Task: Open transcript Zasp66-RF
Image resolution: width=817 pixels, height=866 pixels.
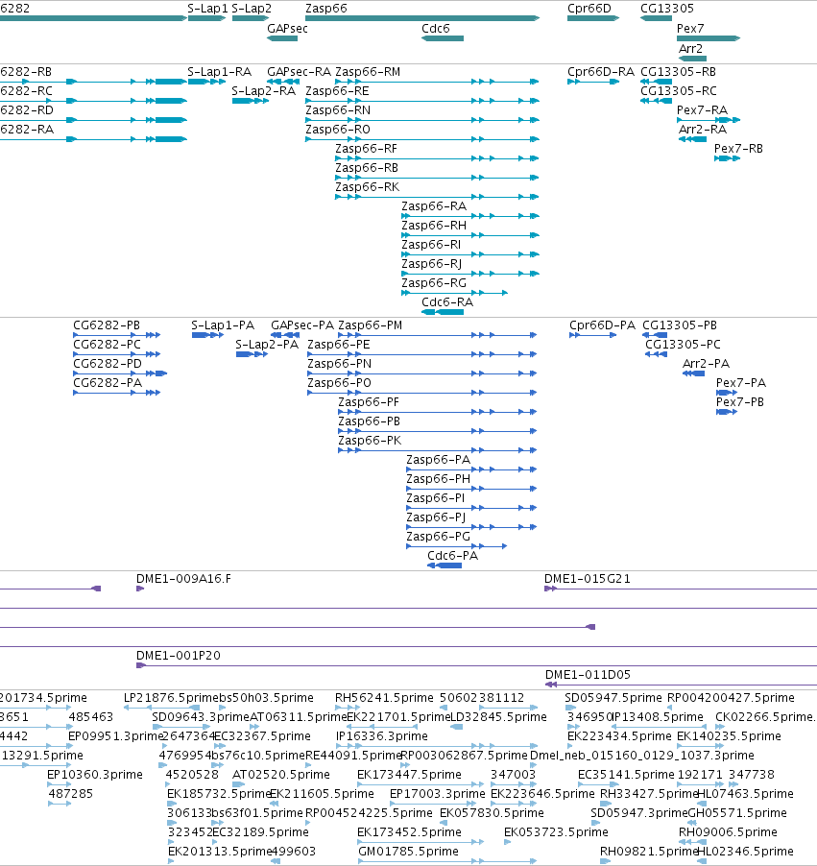Action: 437,158
